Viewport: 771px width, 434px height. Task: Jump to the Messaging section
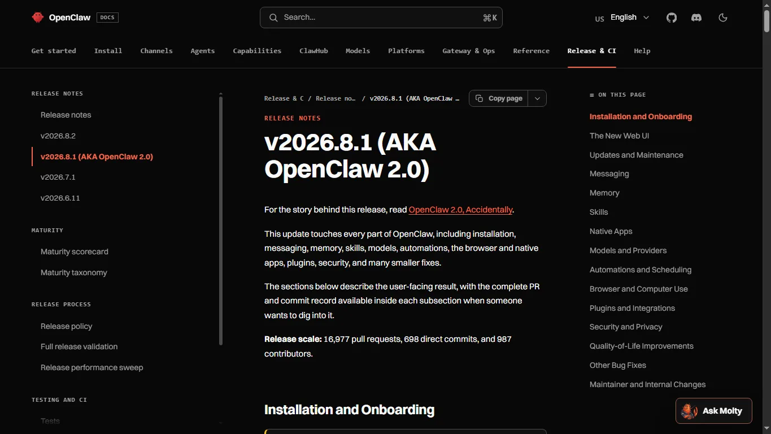pyautogui.click(x=609, y=173)
